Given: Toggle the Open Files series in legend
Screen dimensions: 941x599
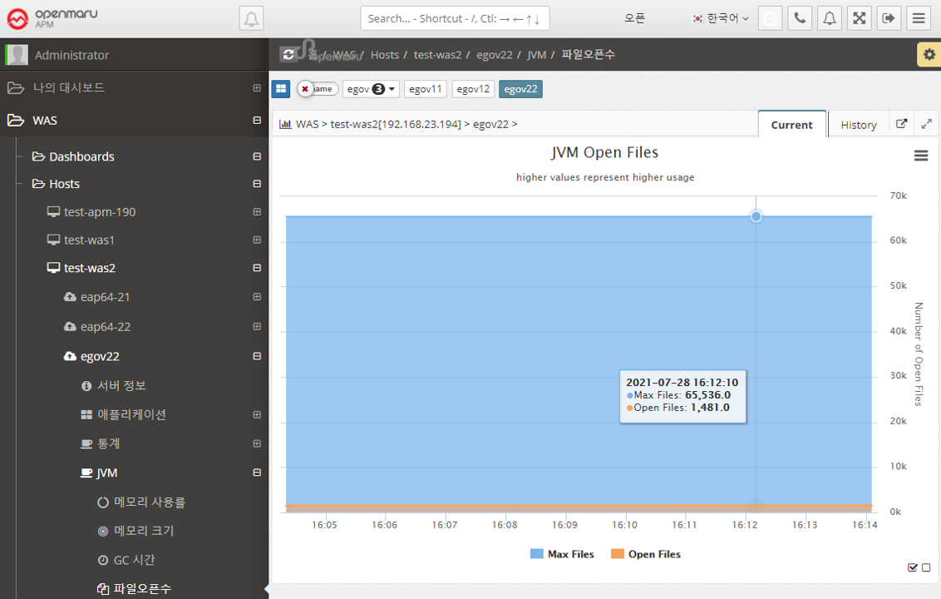Looking at the screenshot, I should coord(653,554).
